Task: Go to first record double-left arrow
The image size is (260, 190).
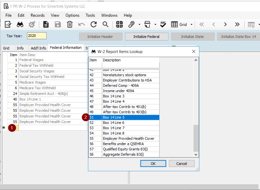Action: [201, 25]
